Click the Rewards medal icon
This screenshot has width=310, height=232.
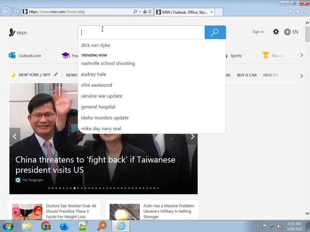[266, 56]
